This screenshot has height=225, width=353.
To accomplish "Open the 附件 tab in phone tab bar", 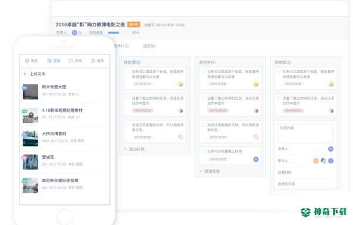I will coord(97,61).
